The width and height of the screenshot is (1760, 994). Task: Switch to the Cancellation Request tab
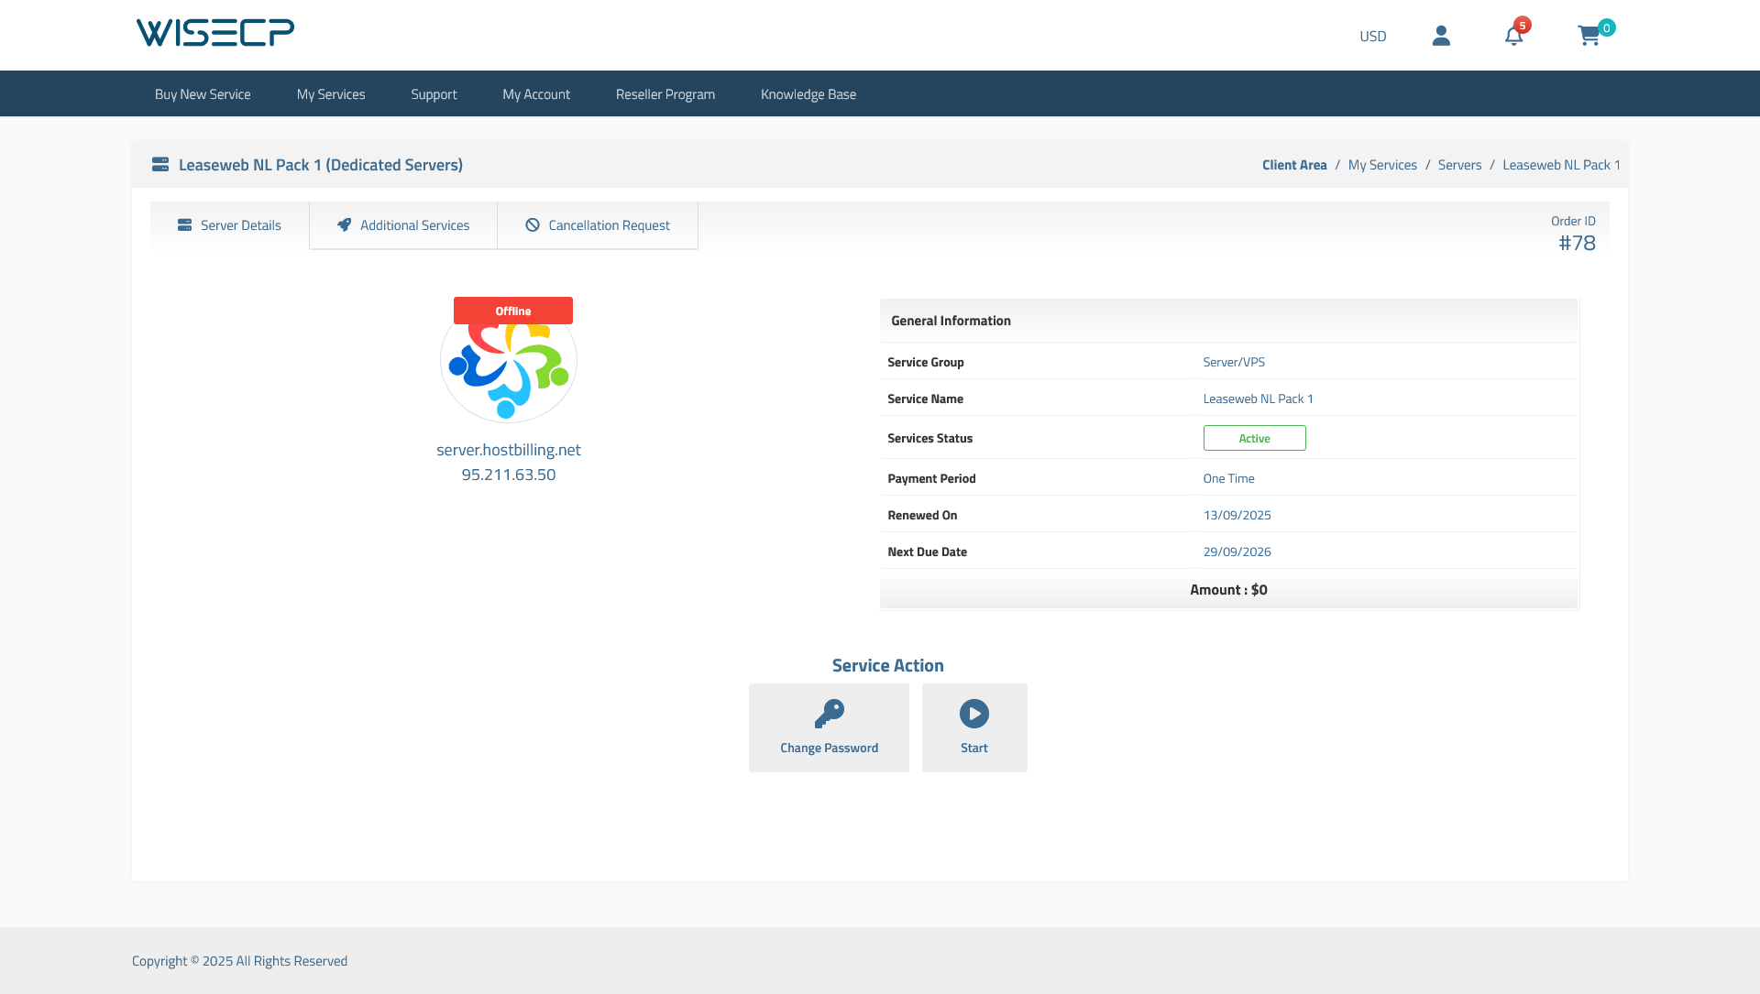click(598, 225)
